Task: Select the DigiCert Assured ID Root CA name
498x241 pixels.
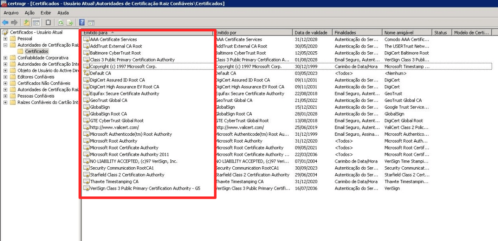Action: pos(117,80)
